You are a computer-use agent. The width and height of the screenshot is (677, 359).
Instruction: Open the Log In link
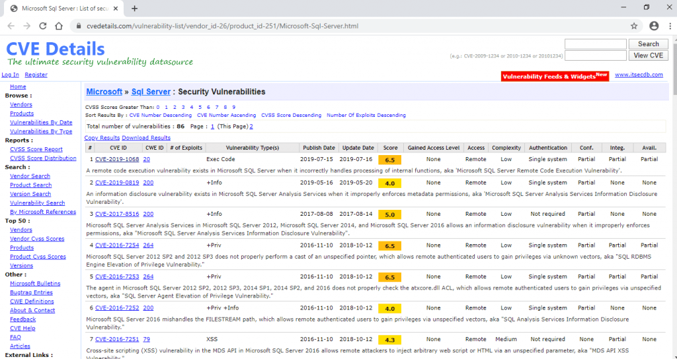pos(11,75)
